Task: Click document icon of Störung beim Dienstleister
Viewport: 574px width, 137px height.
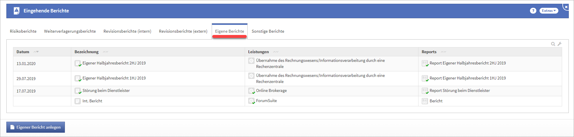Action: [x=77, y=91]
